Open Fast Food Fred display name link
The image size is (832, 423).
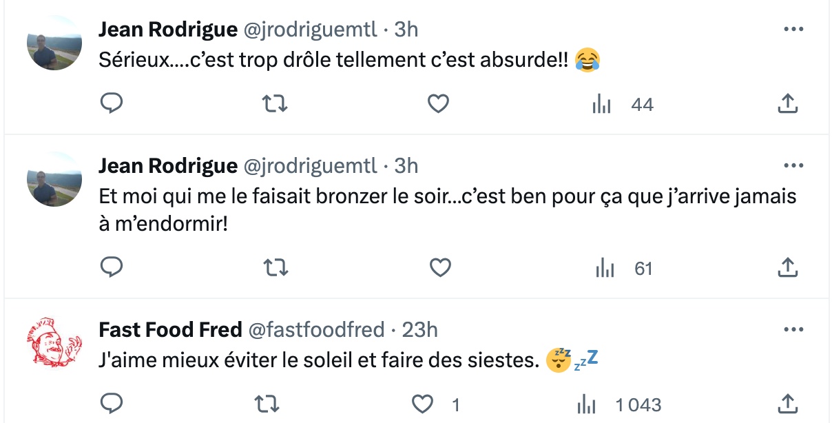[x=170, y=330]
